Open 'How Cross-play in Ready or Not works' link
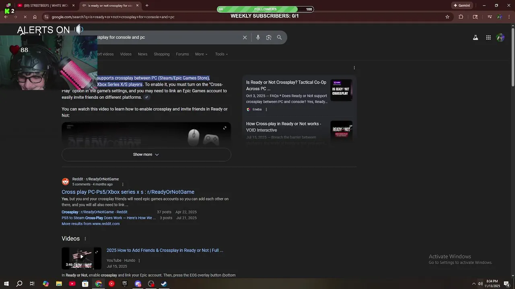The height and width of the screenshot is (289, 515). click(x=284, y=127)
